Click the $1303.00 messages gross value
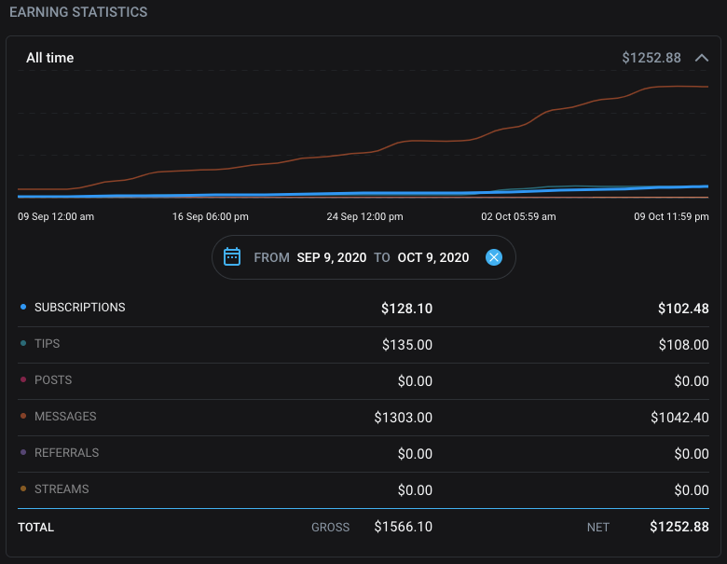727x564 pixels. point(404,418)
